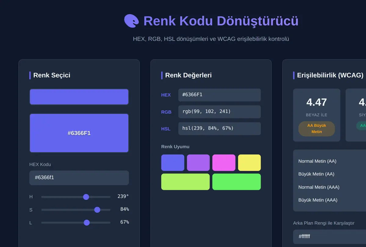This screenshot has height=247, width=366.
Task: Select the lime-yellow wide harmony swatch
Action: point(185,182)
